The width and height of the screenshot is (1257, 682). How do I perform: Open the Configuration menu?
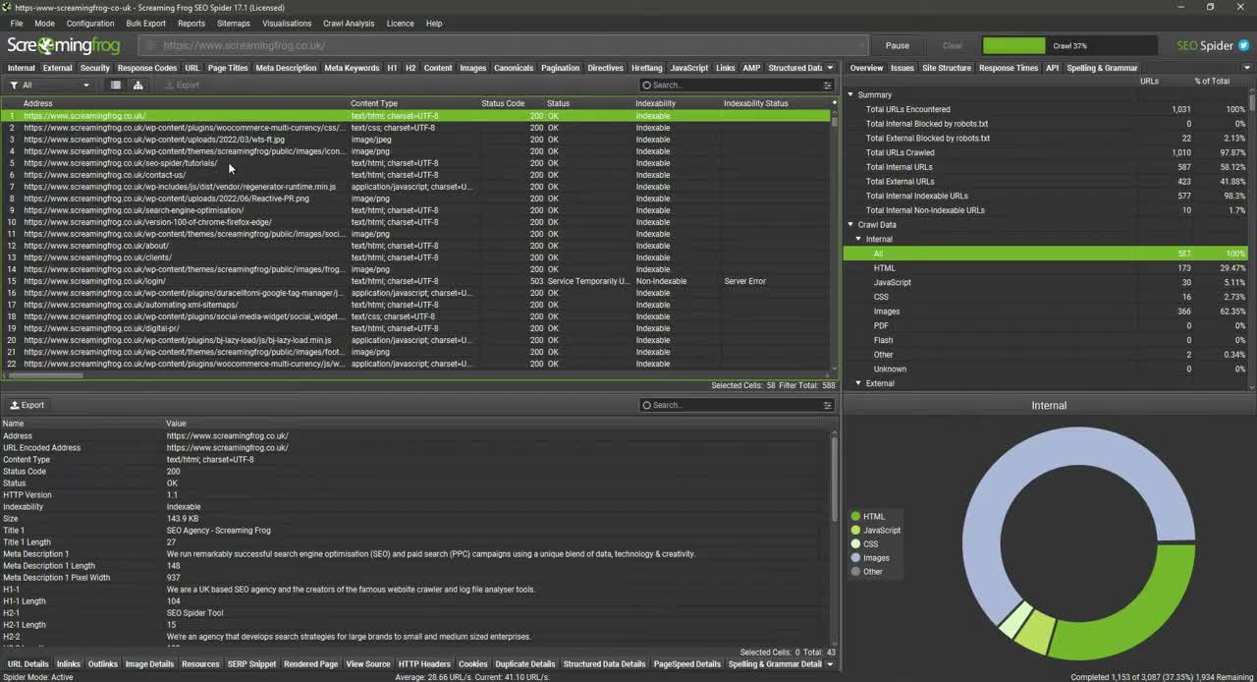(x=90, y=23)
